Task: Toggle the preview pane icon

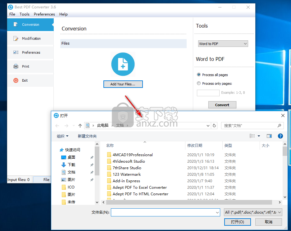Action: 269,136
